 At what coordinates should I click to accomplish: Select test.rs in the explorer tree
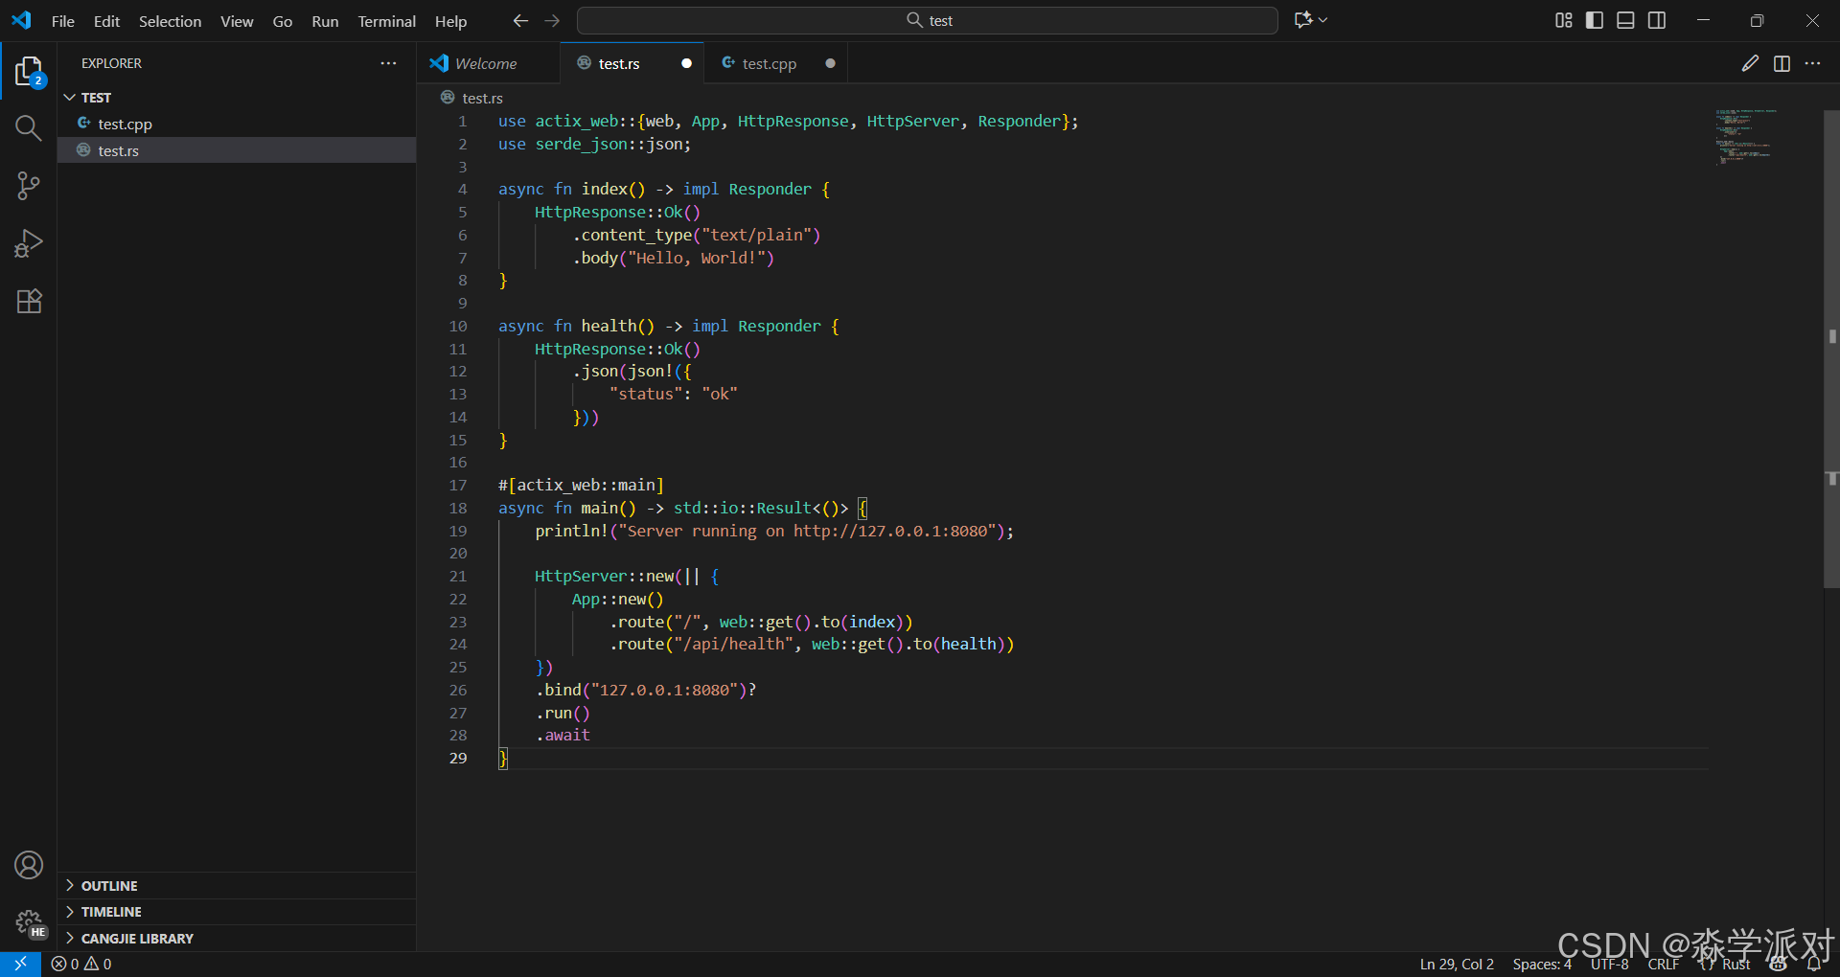click(x=237, y=150)
